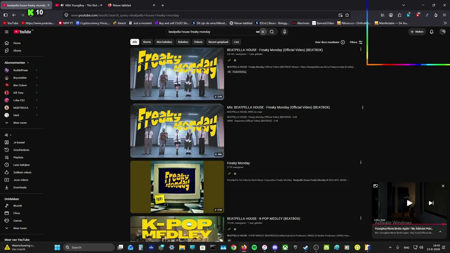Open the Filters panel for search results
This screenshot has height=253, width=450.
pyautogui.click(x=356, y=42)
